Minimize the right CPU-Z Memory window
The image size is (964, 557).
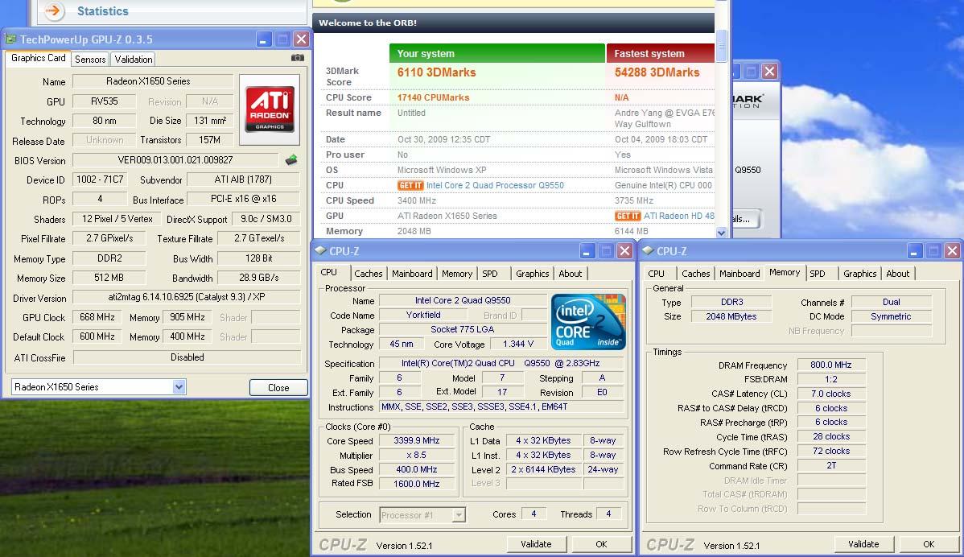[x=915, y=251]
